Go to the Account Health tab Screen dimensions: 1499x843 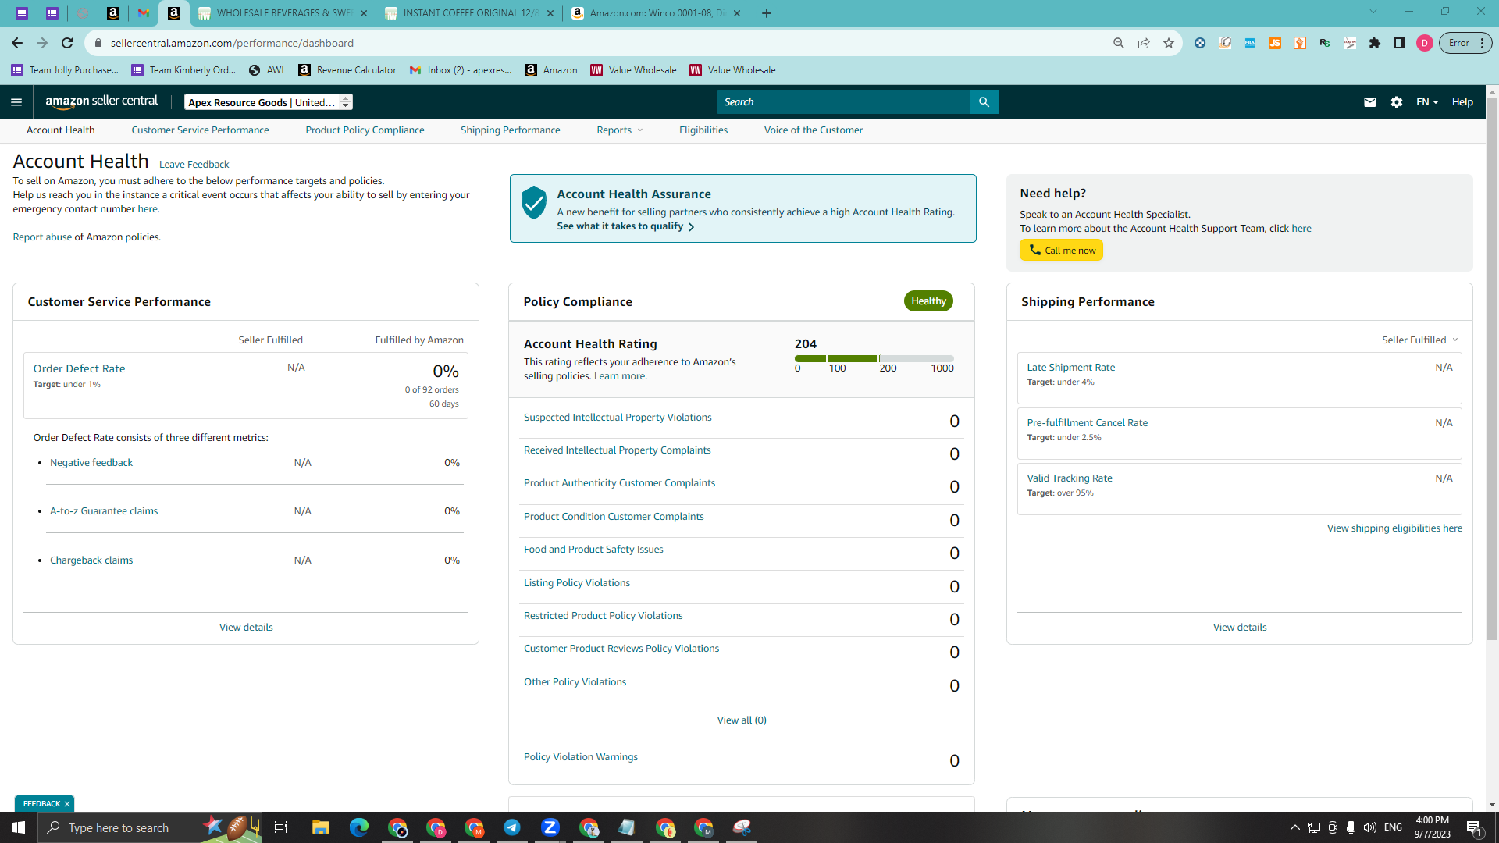coord(61,130)
